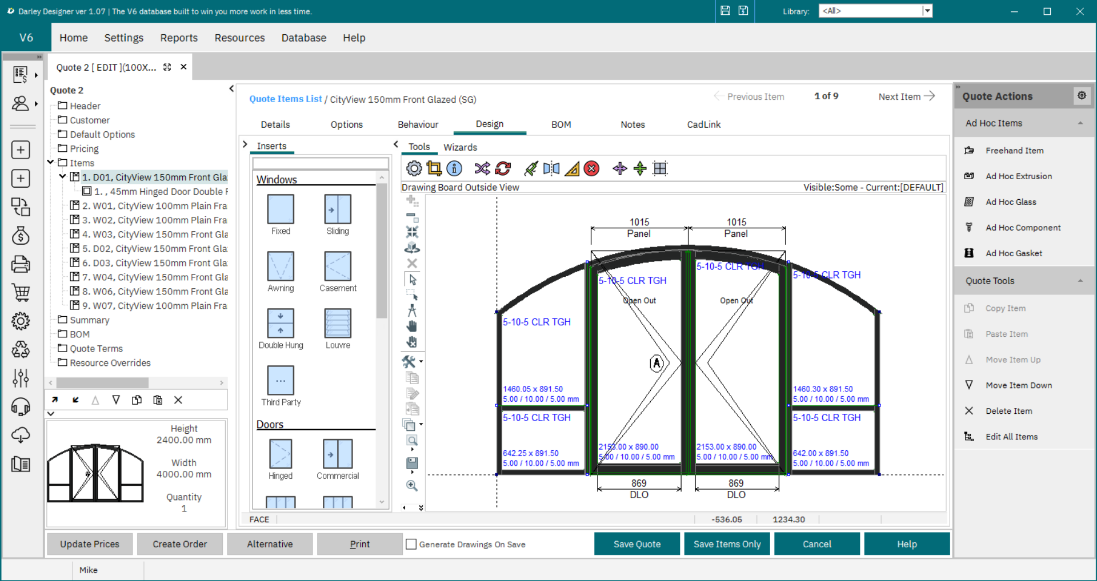Collapse the Ad Hoc Items section
The width and height of the screenshot is (1097, 581).
tap(1080, 123)
